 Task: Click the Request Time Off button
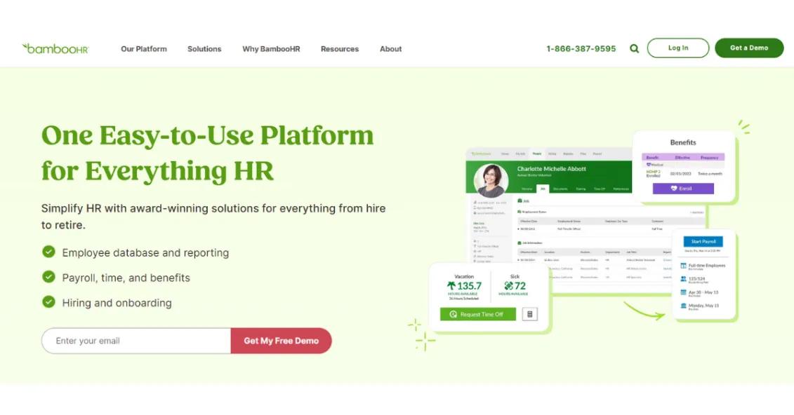478,314
